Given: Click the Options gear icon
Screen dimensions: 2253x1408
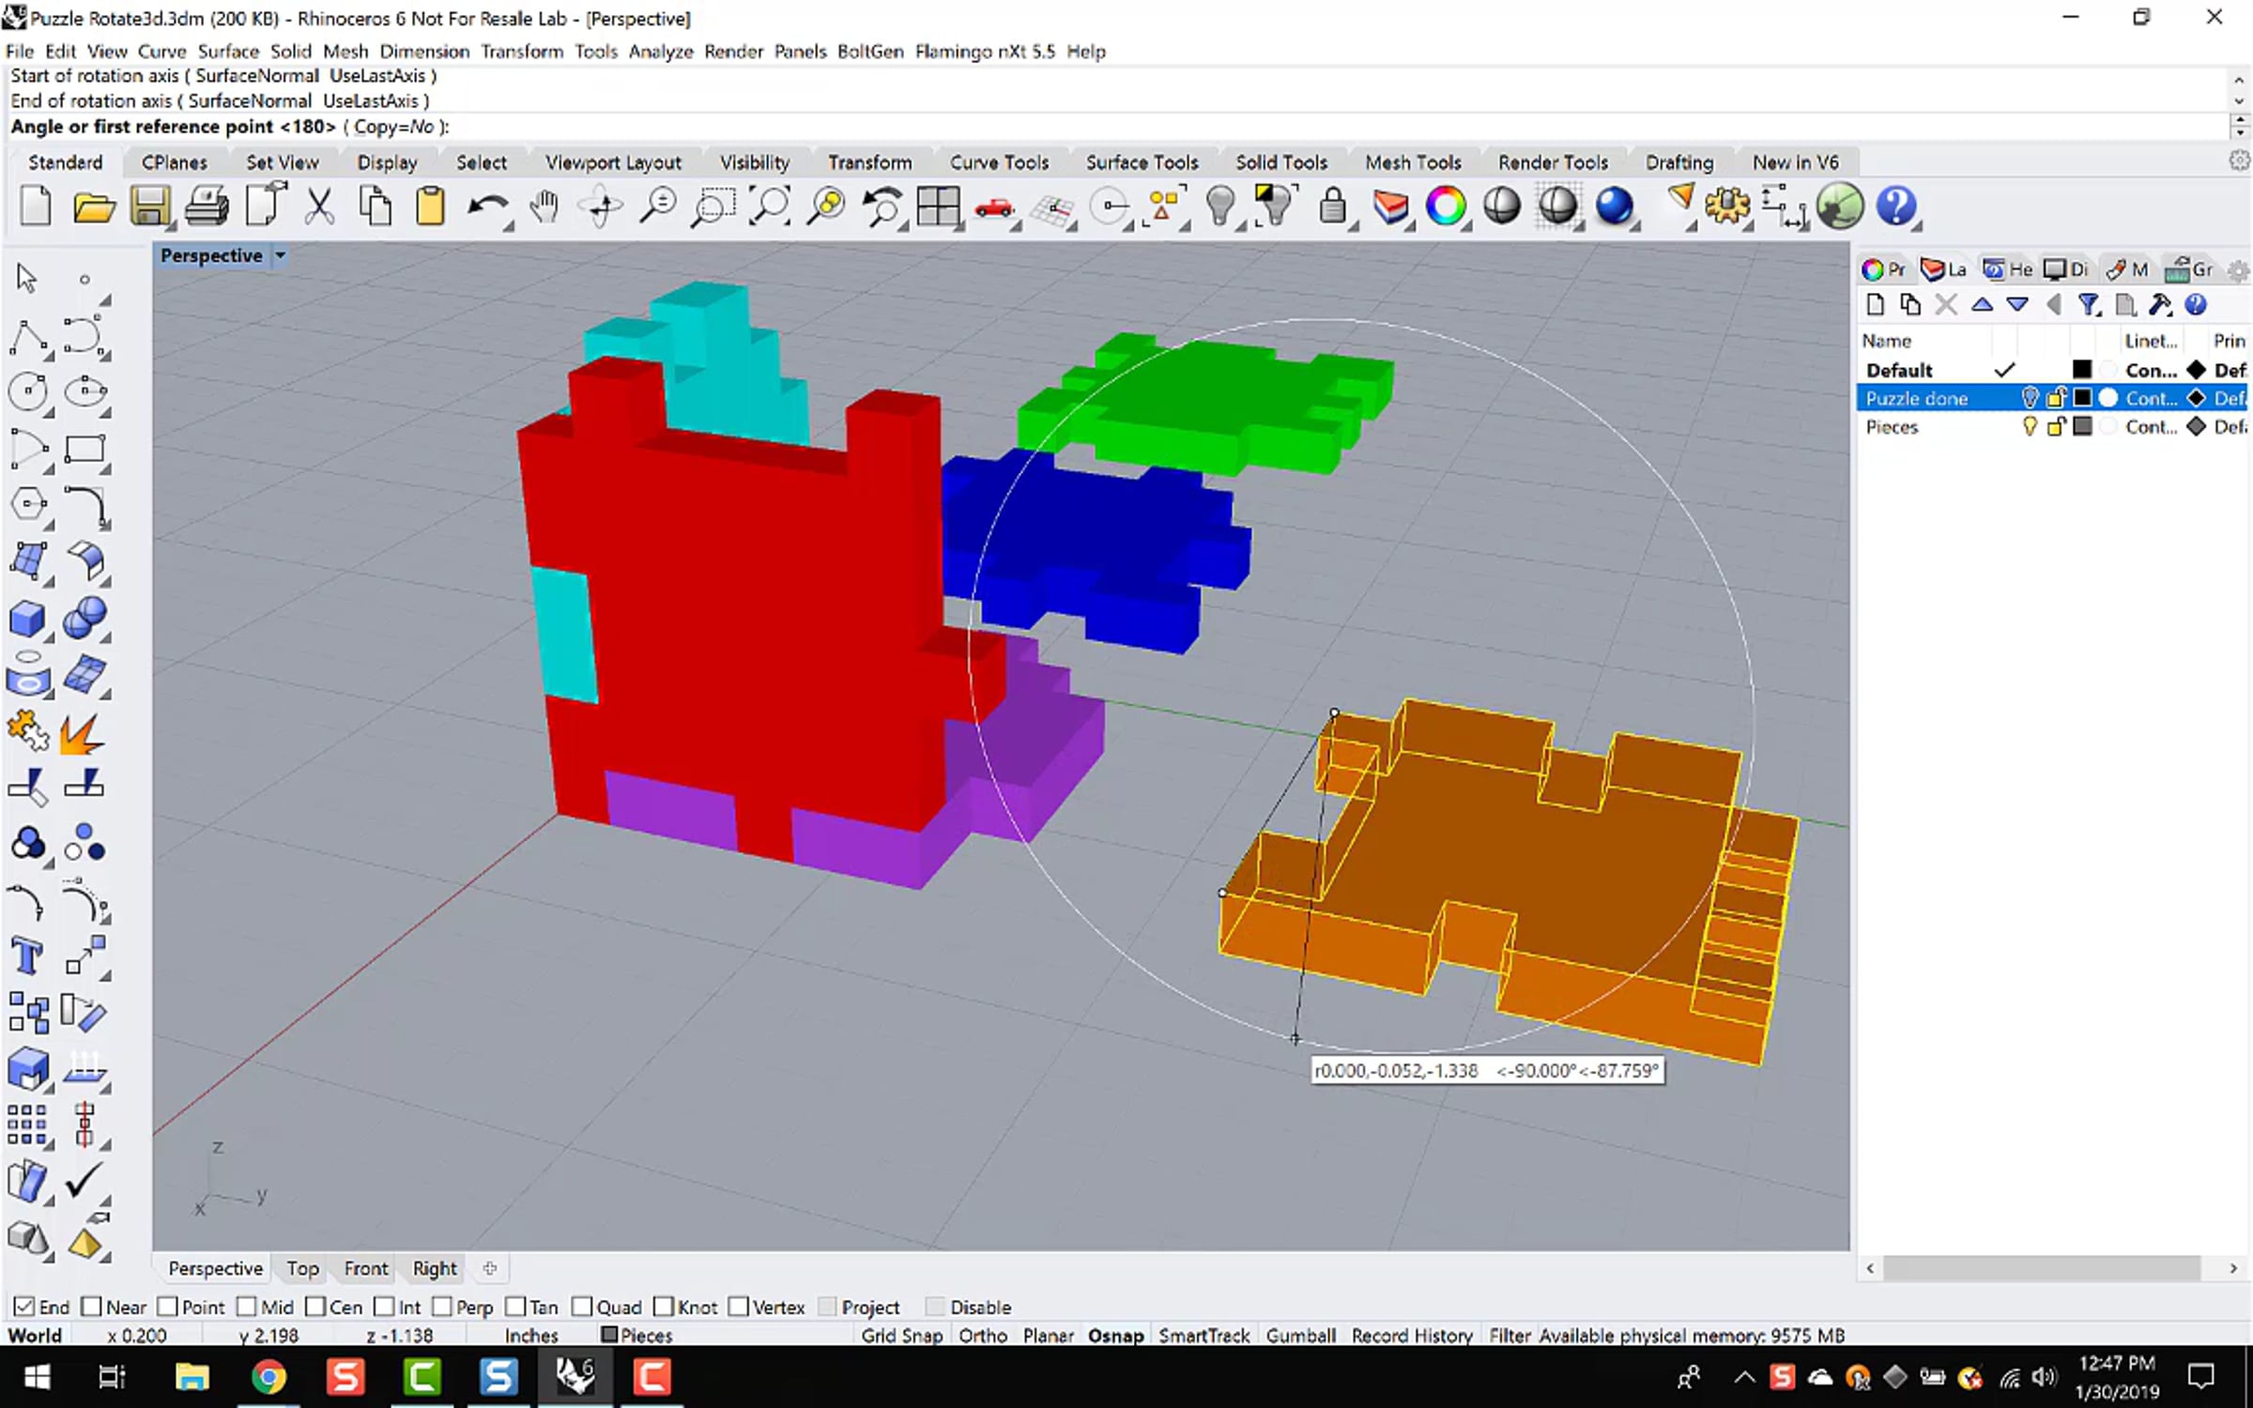Looking at the screenshot, I should (x=1728, y=206).
